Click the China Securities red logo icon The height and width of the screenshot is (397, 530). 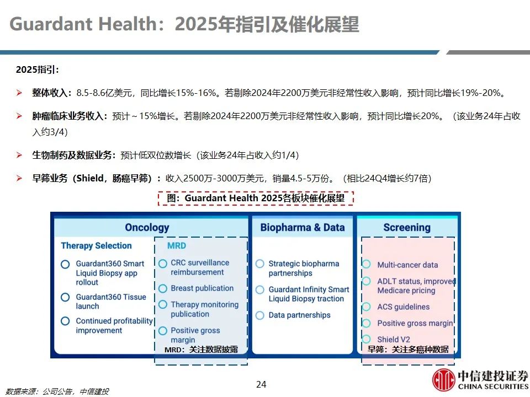(x=444, y=380)
